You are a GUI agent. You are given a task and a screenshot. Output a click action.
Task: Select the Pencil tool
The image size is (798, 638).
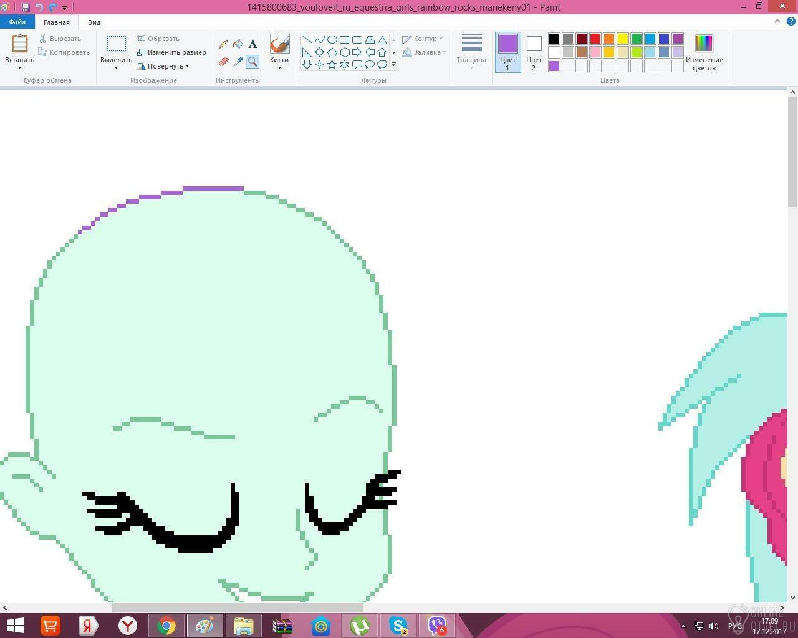pyautogui.click(x=223, y=44)
